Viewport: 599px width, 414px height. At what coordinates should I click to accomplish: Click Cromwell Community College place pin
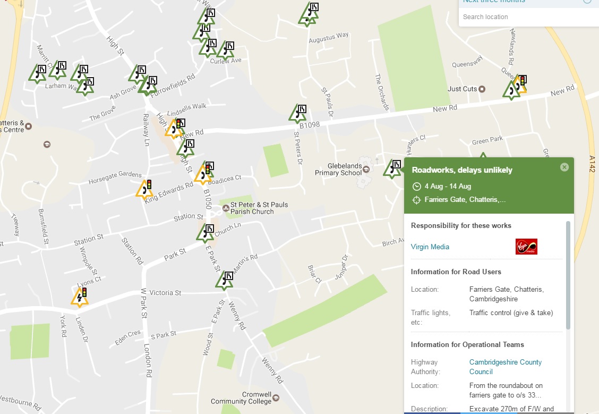tap(276, 398)
